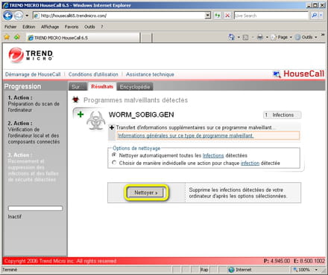Open the 100% zoom level control

pyautogui.click(x=306, y=270)
